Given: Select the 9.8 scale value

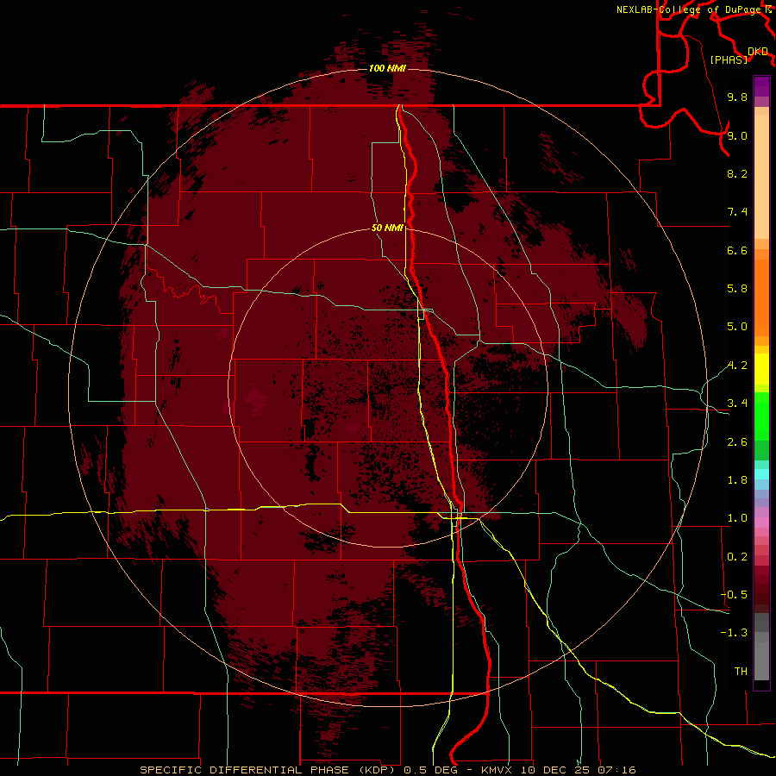Looking at the screenshot, I should click(x=737, y=97).
